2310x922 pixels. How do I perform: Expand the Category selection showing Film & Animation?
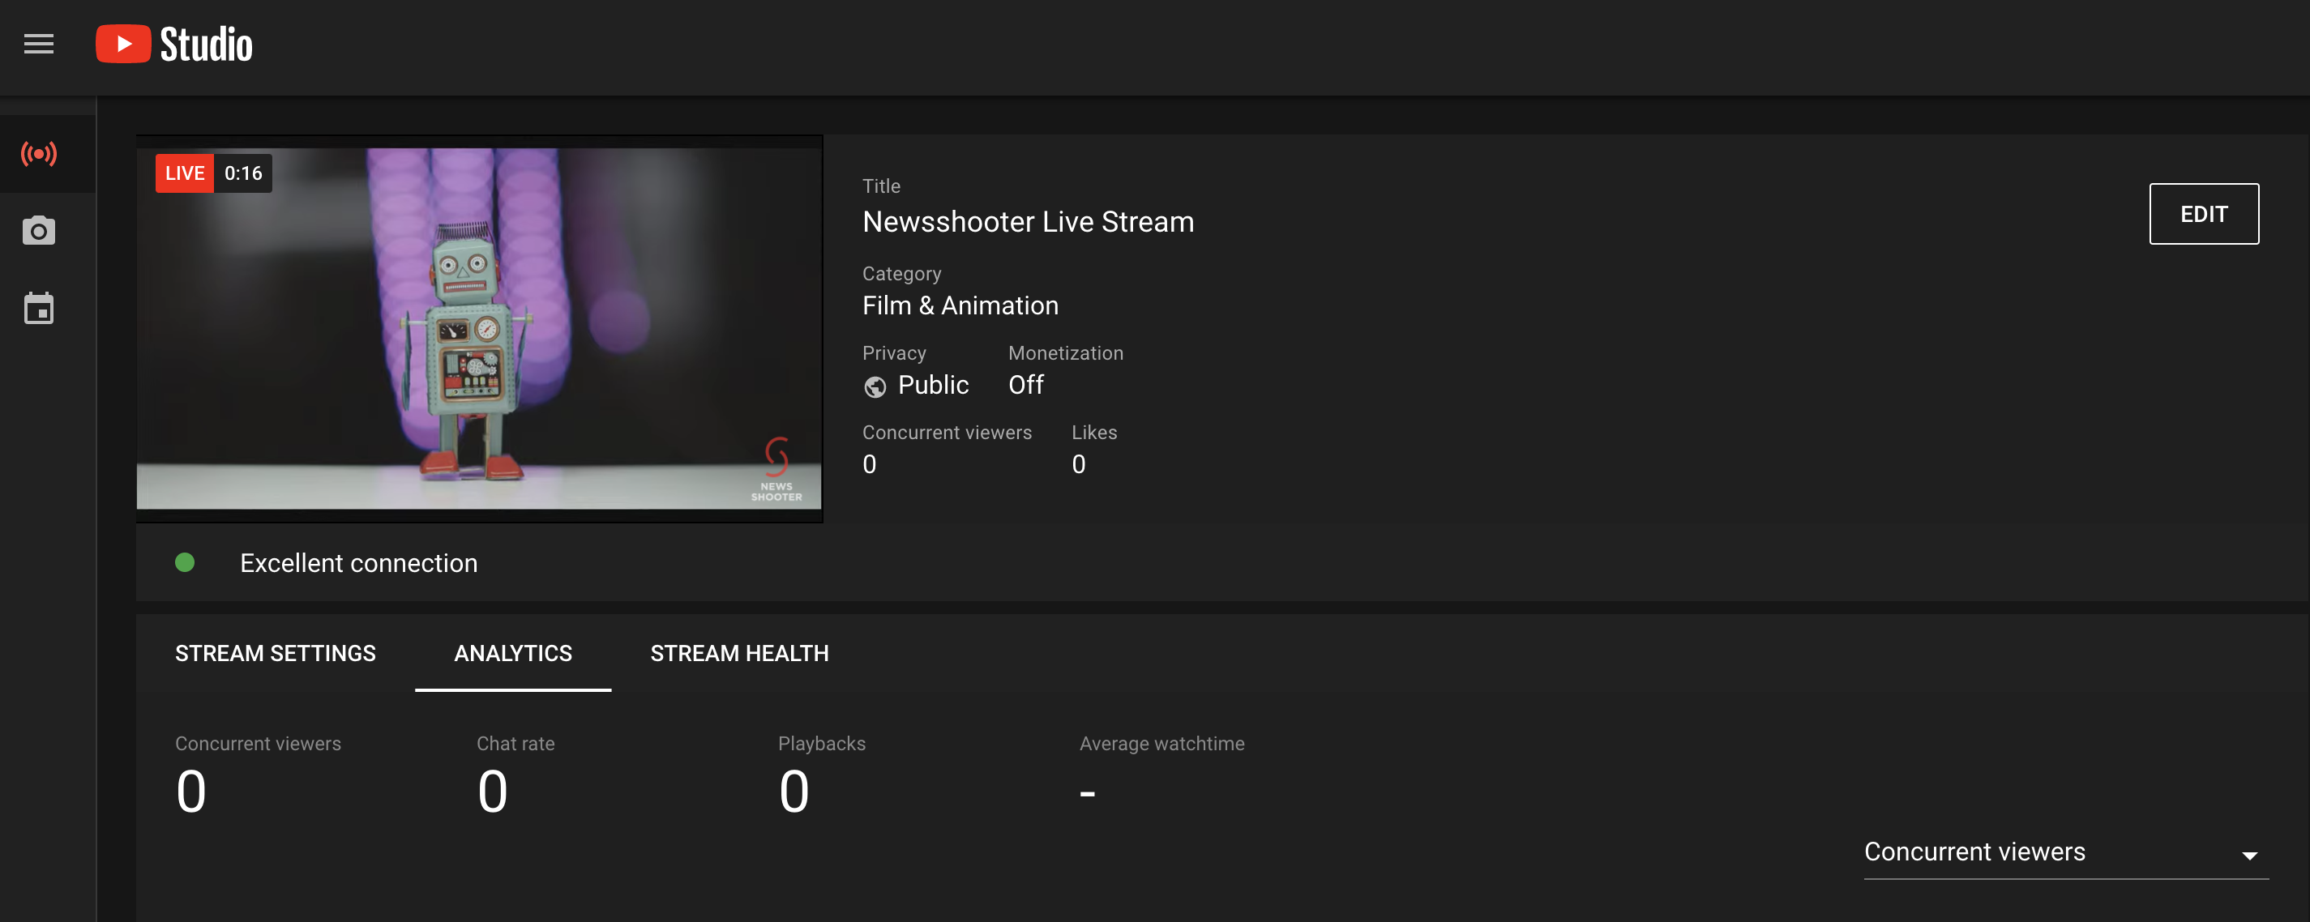(x=960, y=305)
